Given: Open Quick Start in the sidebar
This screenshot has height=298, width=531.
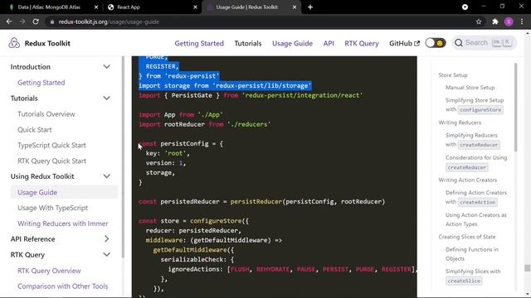Looking at the screenshot, I should pos(35,129).
